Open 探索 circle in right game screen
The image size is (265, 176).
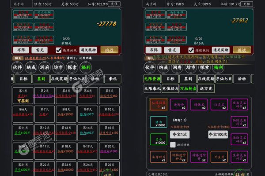coord(204,67)
